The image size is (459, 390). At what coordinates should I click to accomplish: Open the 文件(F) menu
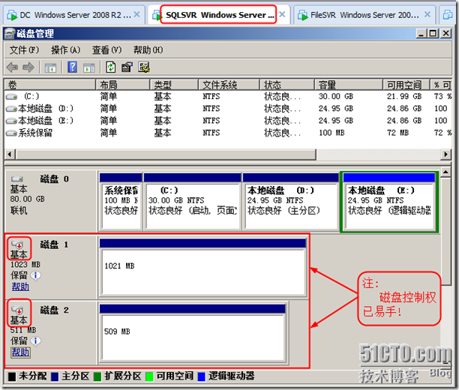click(x=24, y=50)
